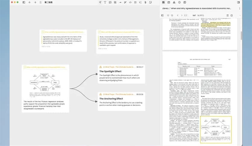Jump to timestamp 00:03:17

click(140, 67)
